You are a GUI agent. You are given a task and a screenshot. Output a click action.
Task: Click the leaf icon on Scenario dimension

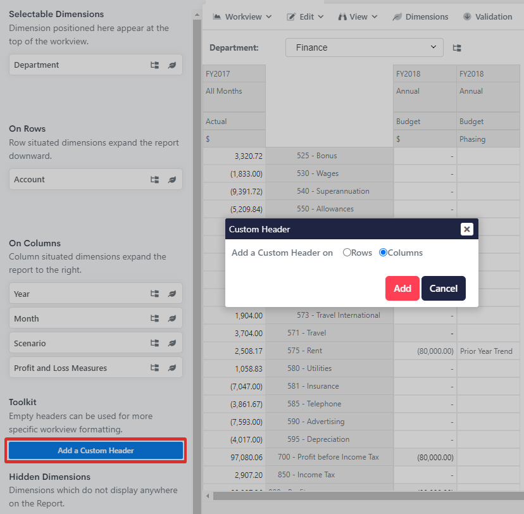pos(172,343)
